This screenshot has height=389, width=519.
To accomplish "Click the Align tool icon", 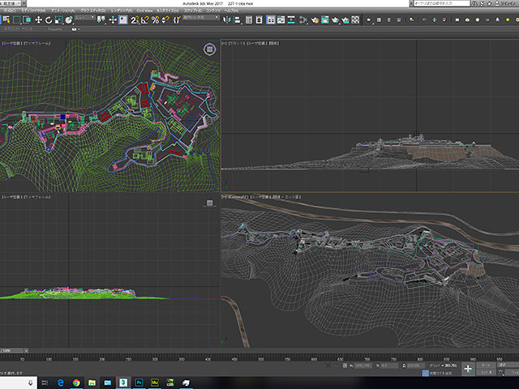I will [237, 20].
